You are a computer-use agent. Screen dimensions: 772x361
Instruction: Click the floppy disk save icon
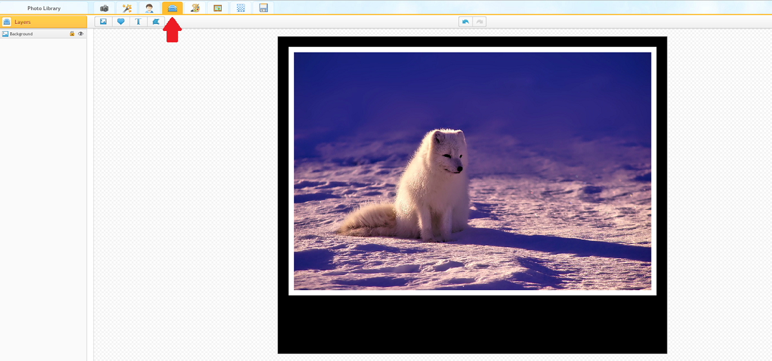click(x=263, y=8)
